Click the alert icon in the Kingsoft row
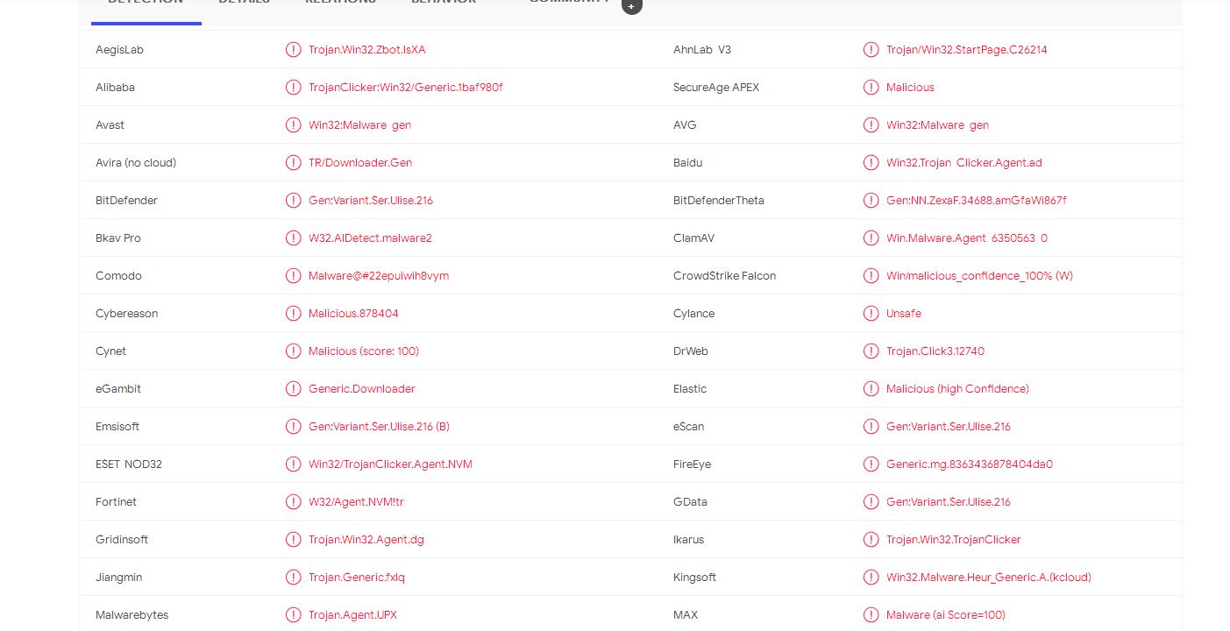This screenshot has height=631, width=1230. point(871,578)
